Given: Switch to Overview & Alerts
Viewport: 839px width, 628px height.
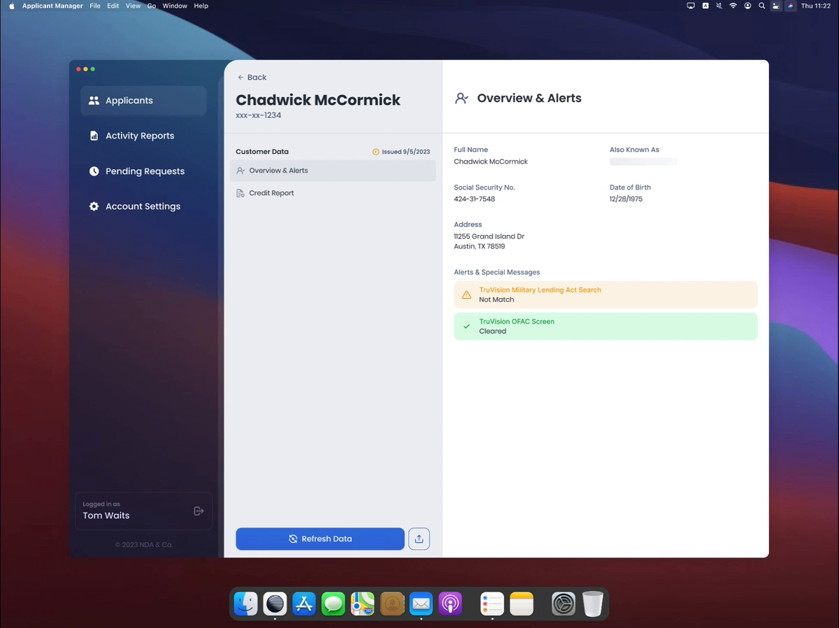Looking at the screenshot, I should (x=280, y=170).
